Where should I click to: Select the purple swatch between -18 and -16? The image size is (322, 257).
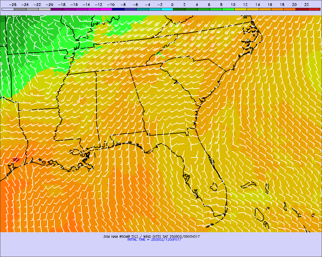pos(69,9)
